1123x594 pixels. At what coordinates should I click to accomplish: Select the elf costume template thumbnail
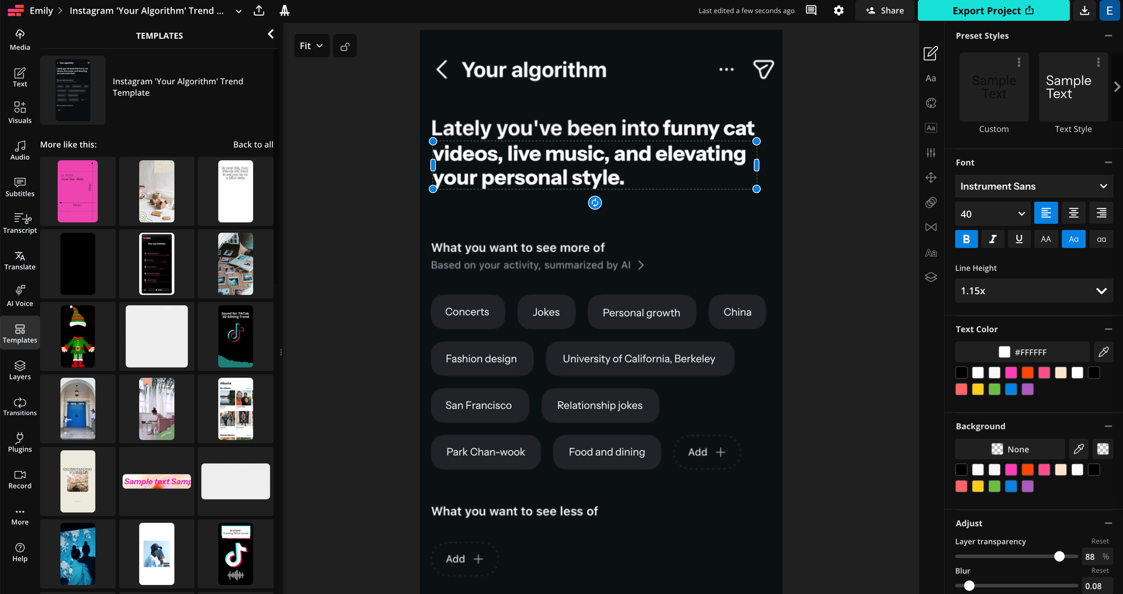point(77,336)
